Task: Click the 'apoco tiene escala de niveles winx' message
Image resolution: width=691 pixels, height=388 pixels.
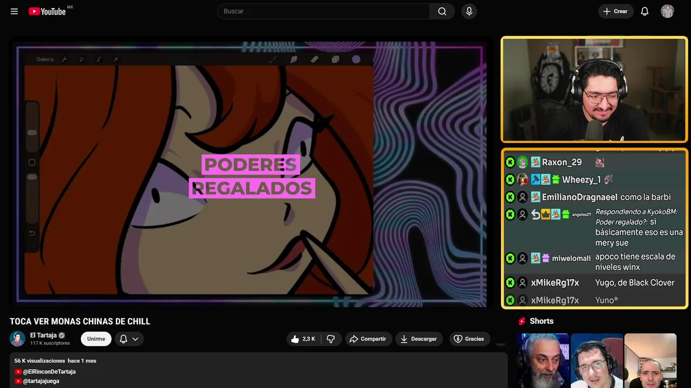Action: click(x=635, y=262)
